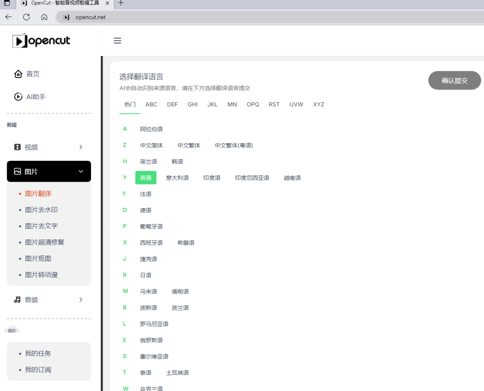Switch to the UVW tab
This screenshot has width=484, height=391.
click(296, 104)
